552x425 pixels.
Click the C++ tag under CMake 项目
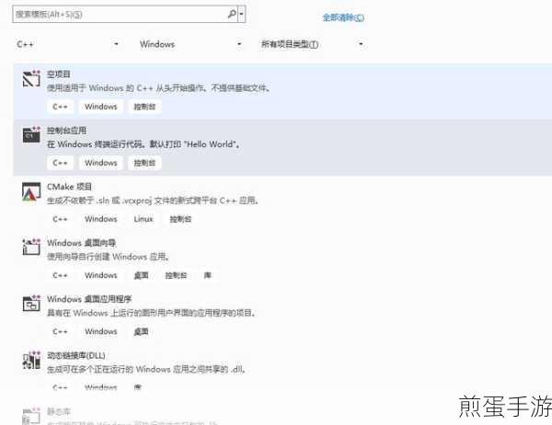(x=60, y=219)
